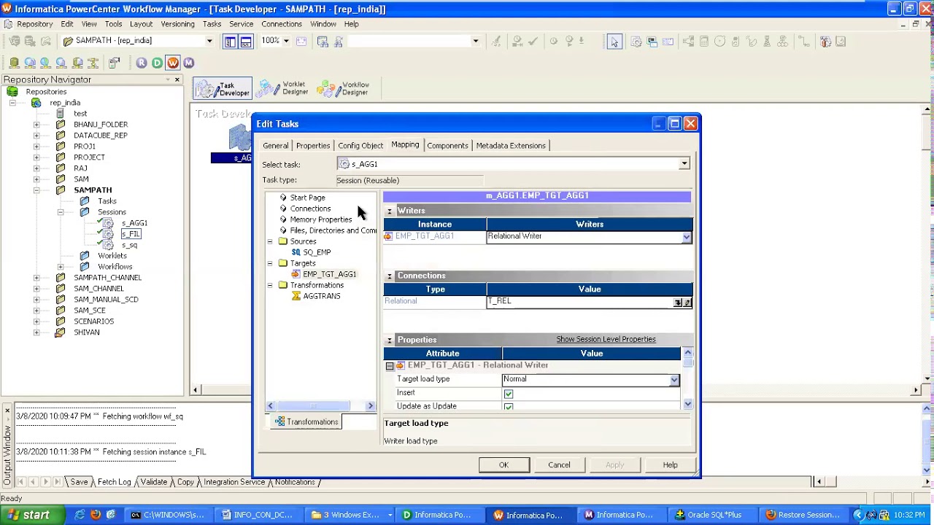Collapse the Targets node in mapping tree
Screen dimensions: 934x525
click(x=270, y=263)
